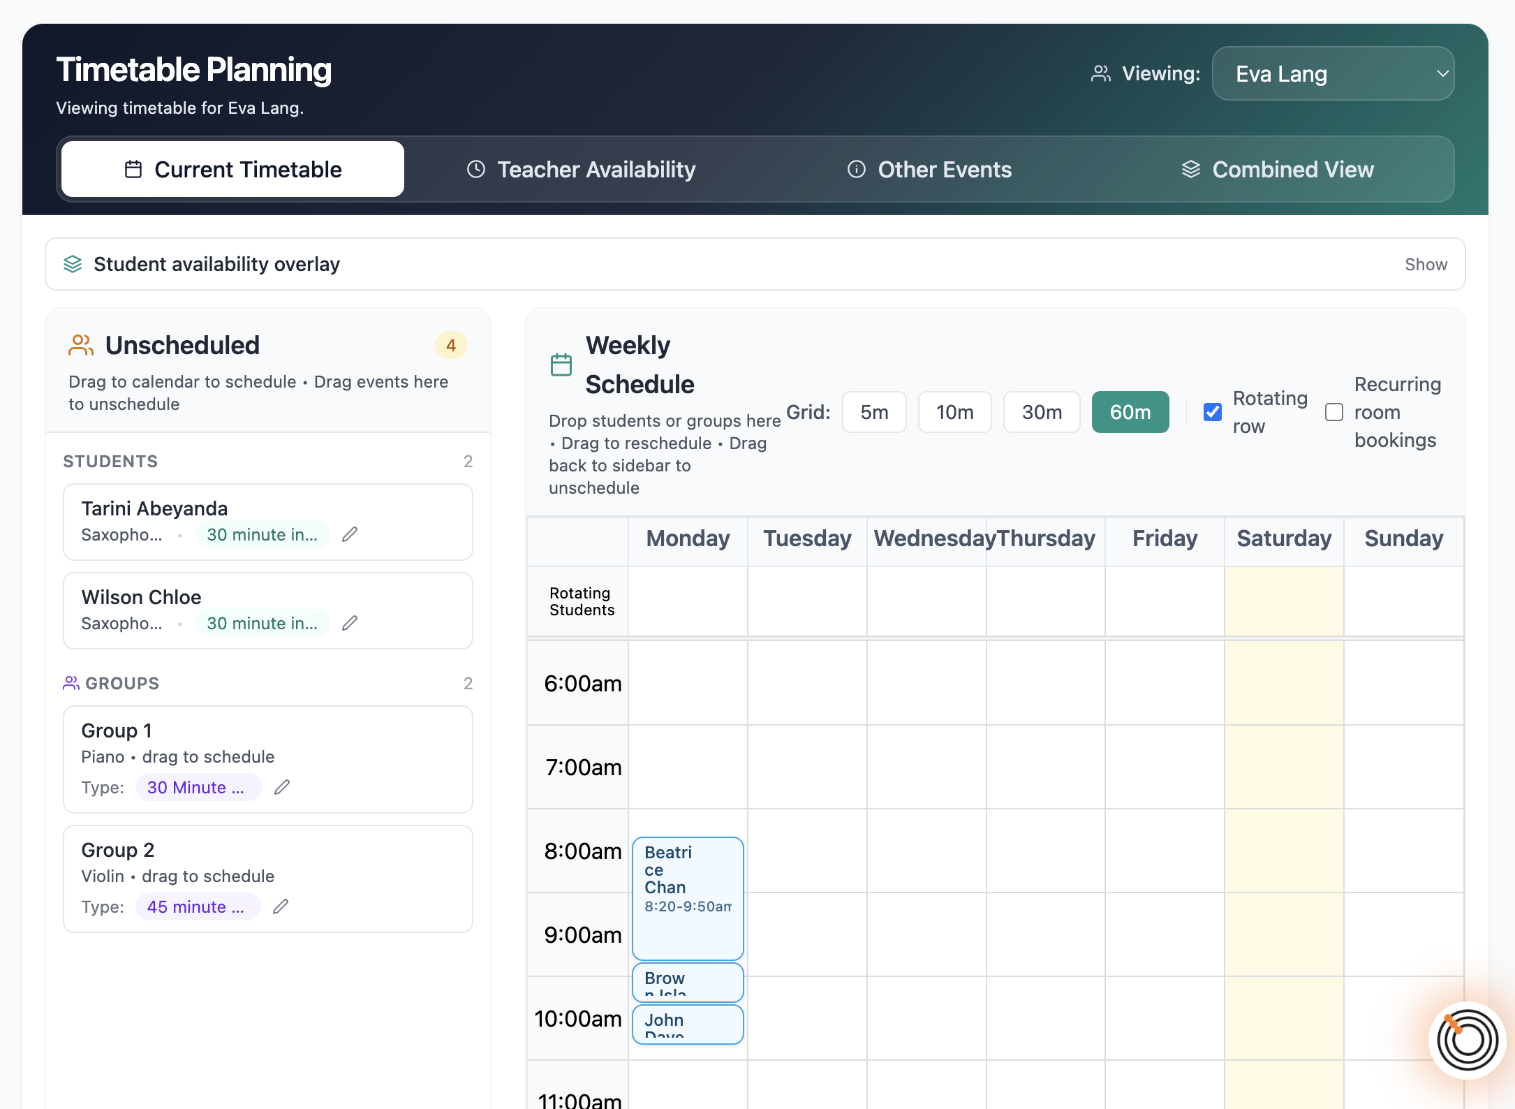Select the Tarini Abeyanda student card

click(x=268, y=522)
